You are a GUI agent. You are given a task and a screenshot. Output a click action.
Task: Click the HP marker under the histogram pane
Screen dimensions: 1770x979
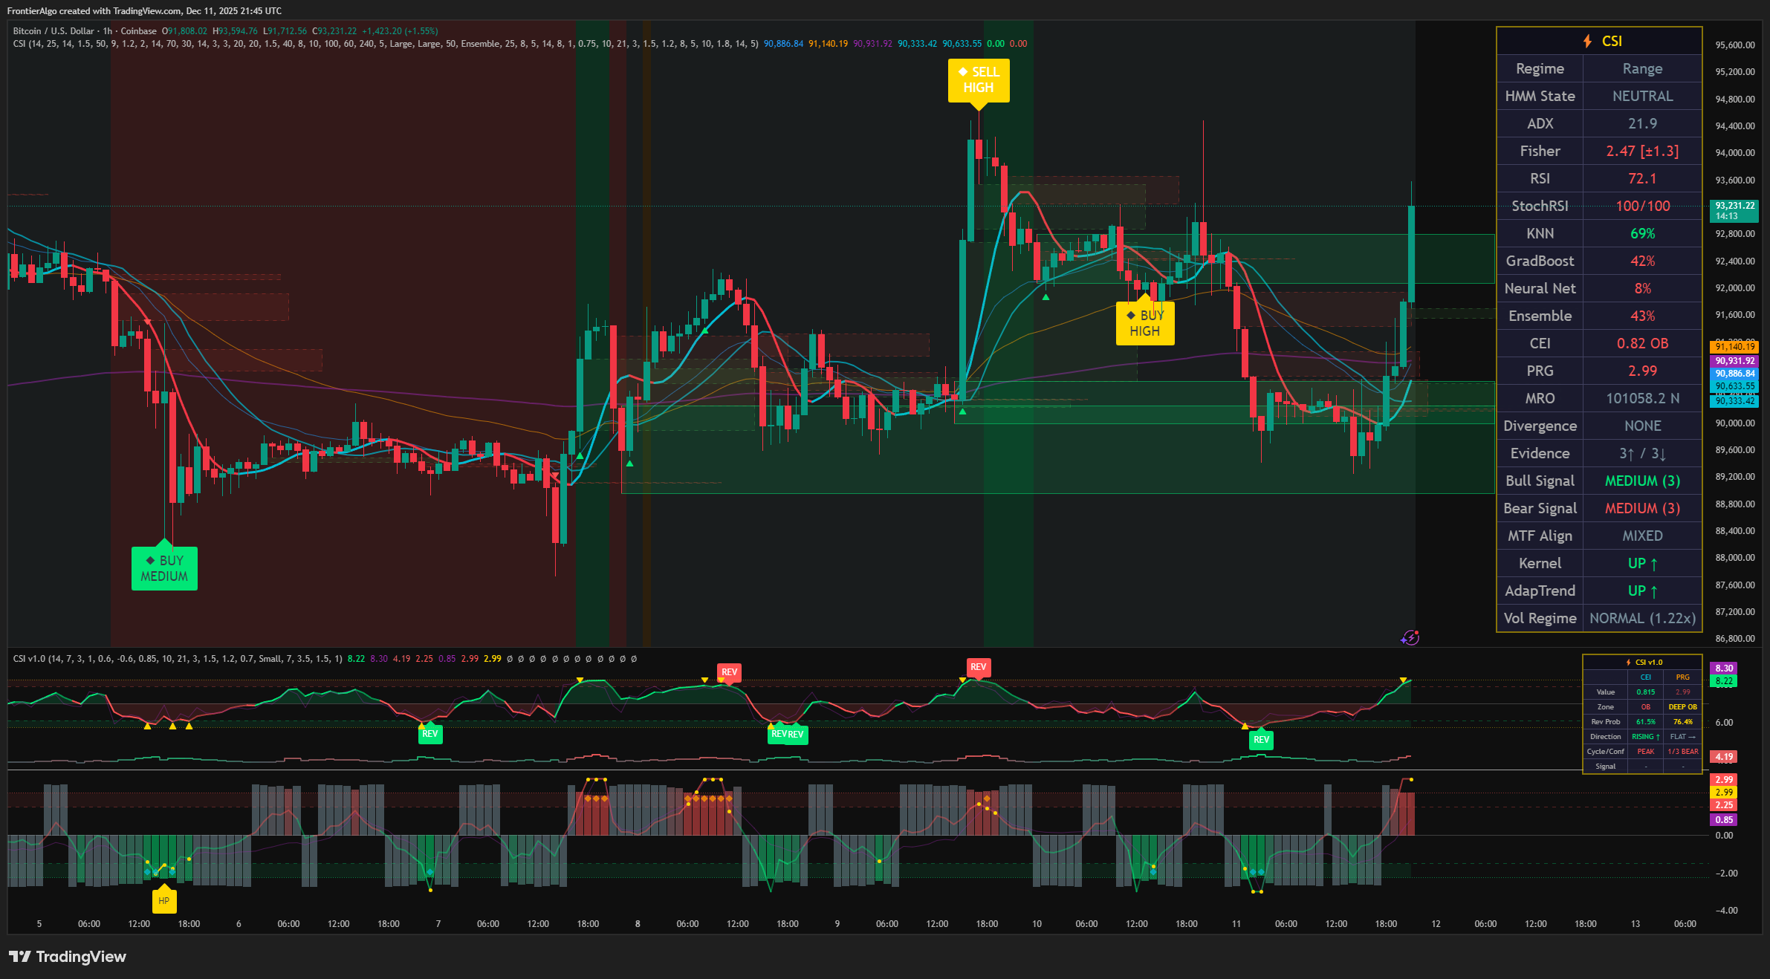pos(165,900)
